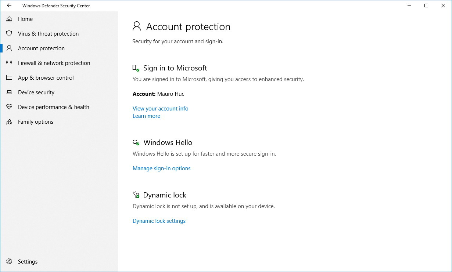This screenshot has width=452, height=272.
Task: Open Manage sign-in options link
Action: (162, 168)
